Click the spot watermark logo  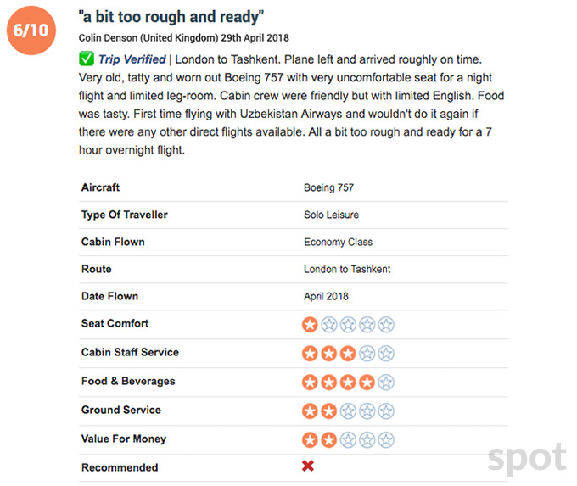coord(526,456)
